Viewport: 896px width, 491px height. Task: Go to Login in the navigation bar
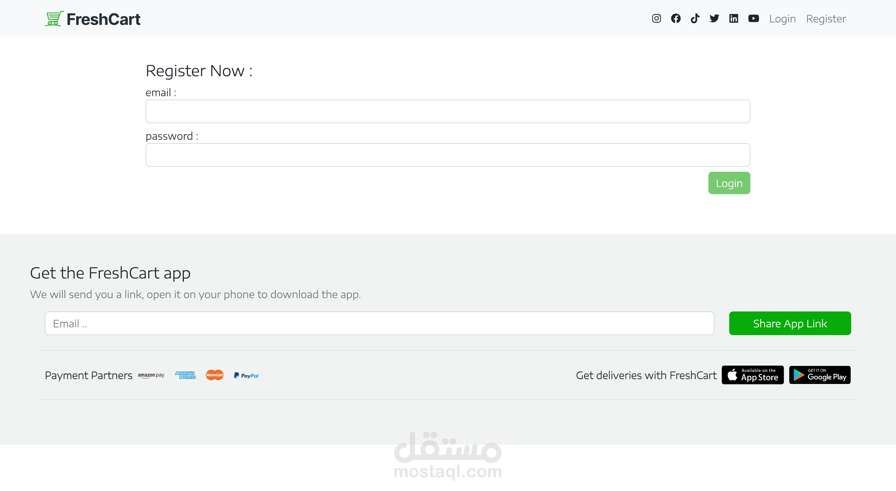click(782, 19)
